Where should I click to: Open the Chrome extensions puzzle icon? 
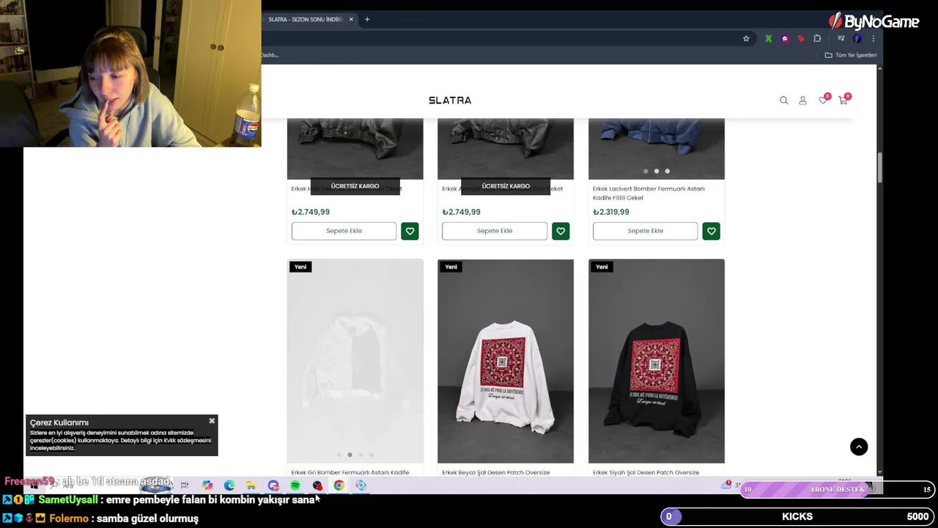817,39
